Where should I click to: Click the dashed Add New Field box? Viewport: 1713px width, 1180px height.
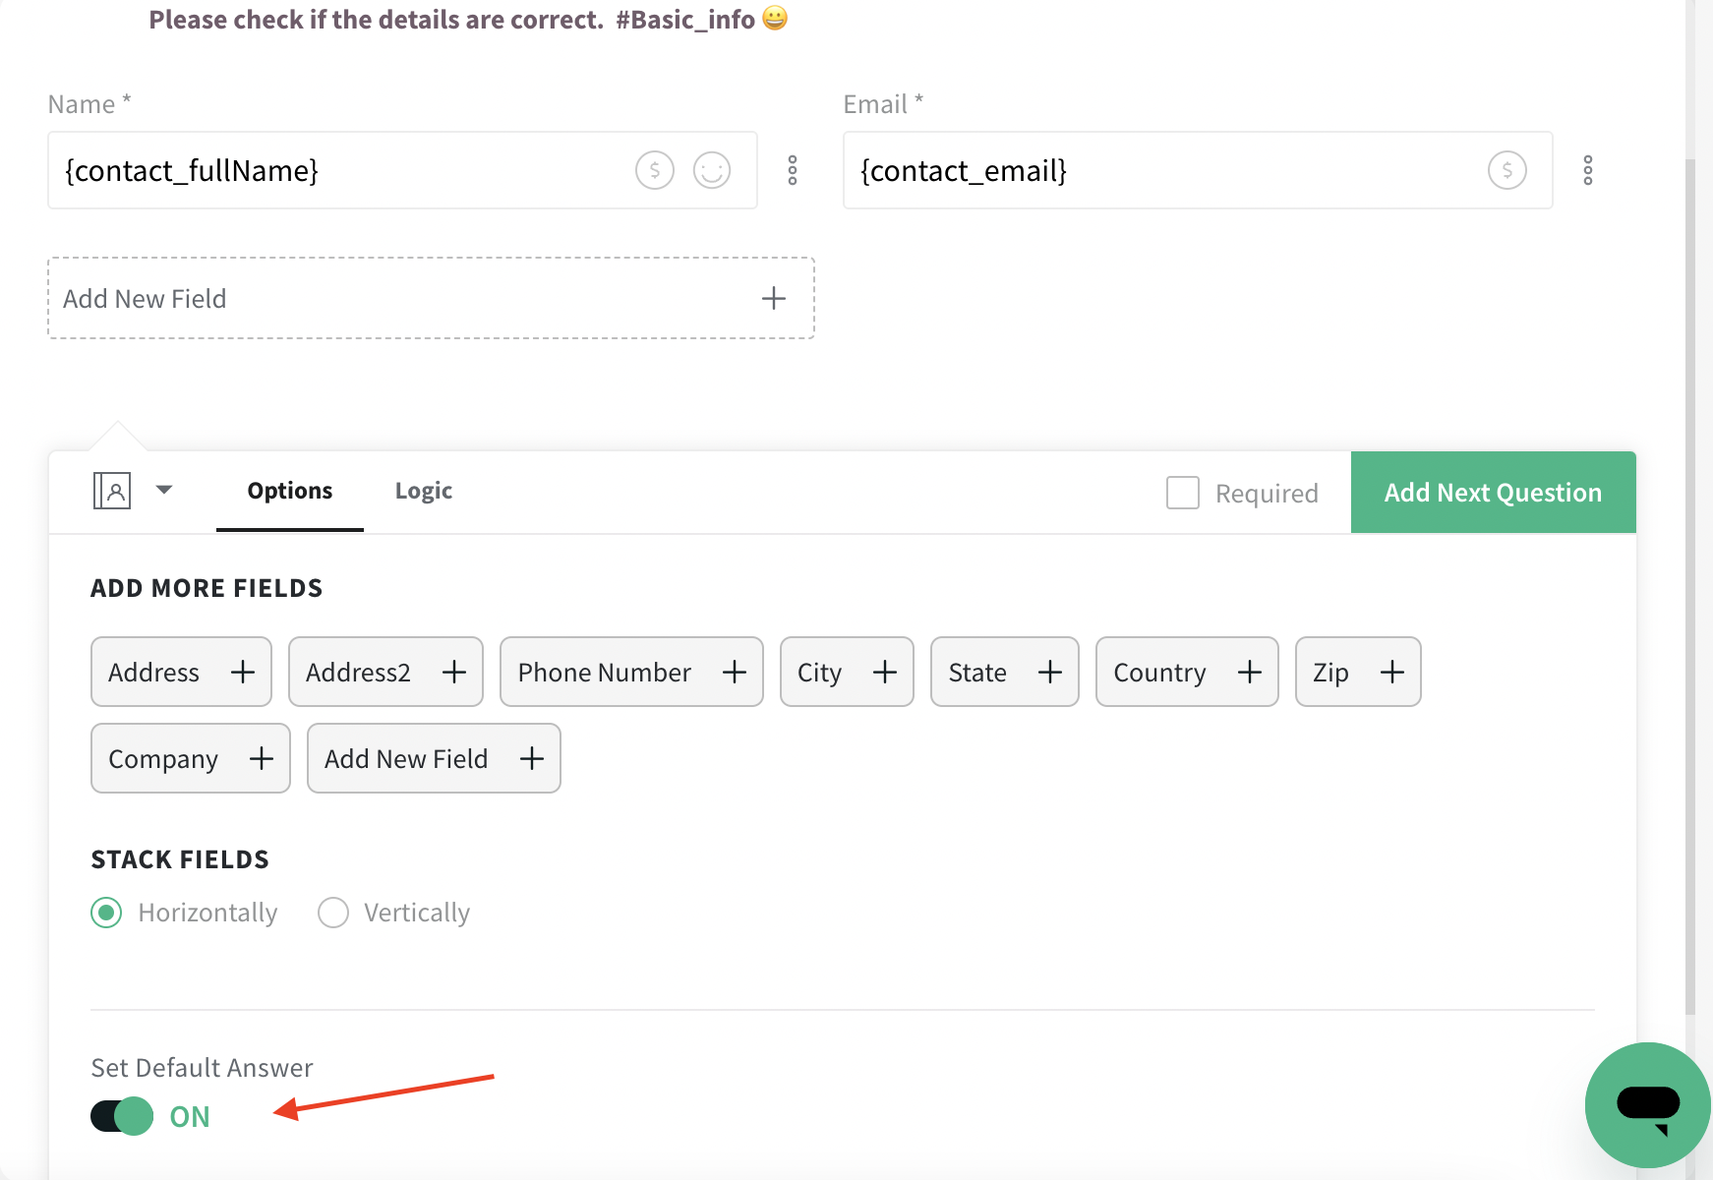pos(431,298)
